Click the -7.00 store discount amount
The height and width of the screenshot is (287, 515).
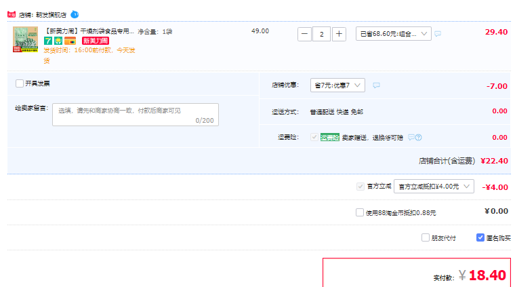click(497, 86)
